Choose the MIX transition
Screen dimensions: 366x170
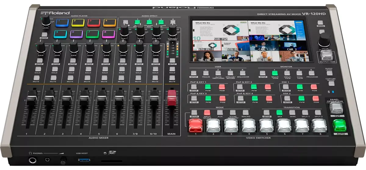279,113
